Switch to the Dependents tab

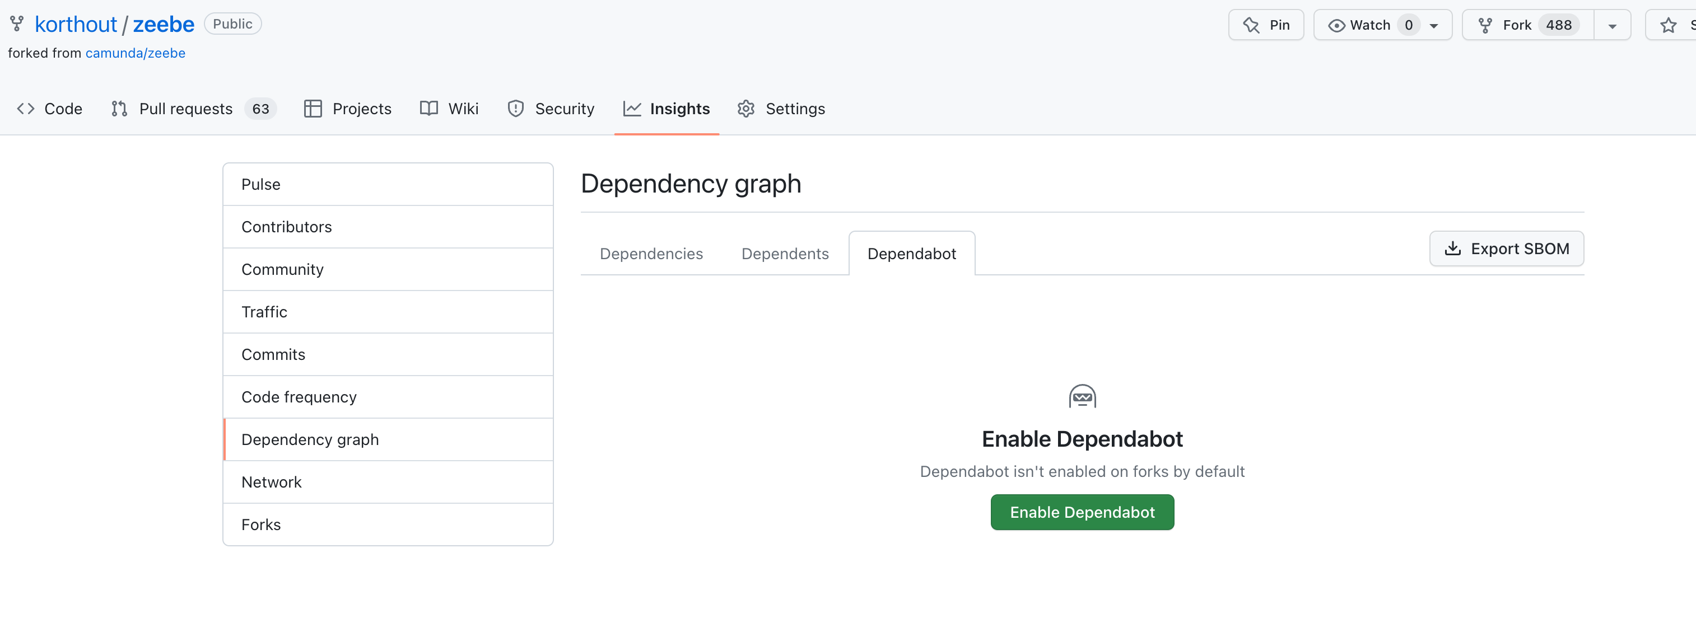point(785,254)
